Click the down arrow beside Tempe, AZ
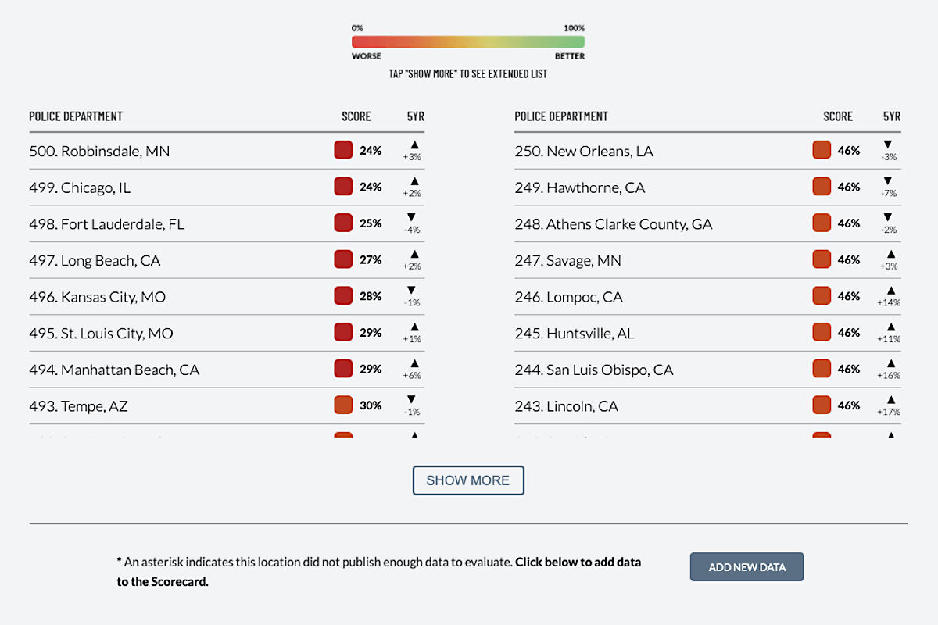Image resolution: width=938 pixels, height=625 pixels. 412,400
